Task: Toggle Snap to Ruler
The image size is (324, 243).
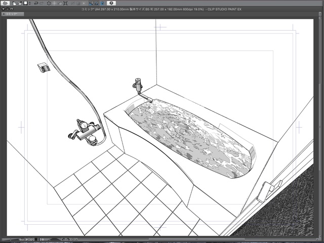Action: 91,4
